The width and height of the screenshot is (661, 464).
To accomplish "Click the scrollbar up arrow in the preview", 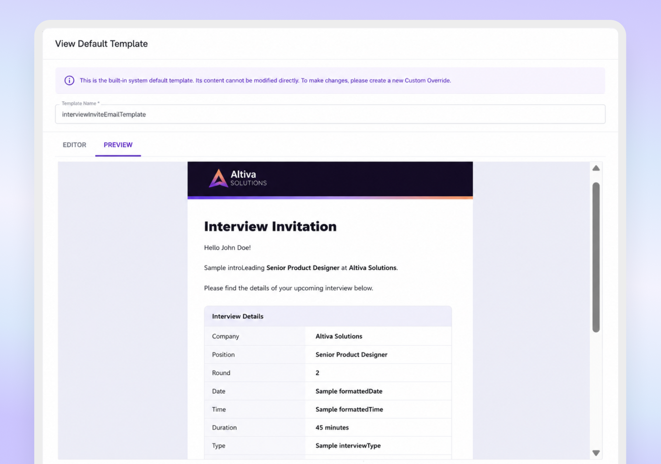I will [596, 168].
